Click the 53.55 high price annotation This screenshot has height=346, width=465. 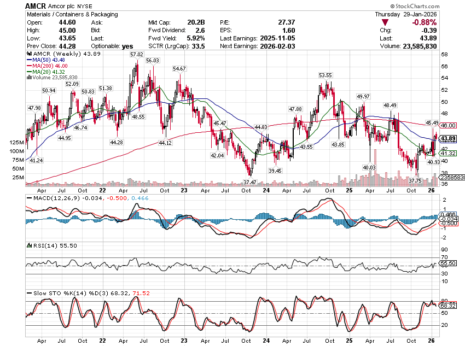(x=326, y=75)
